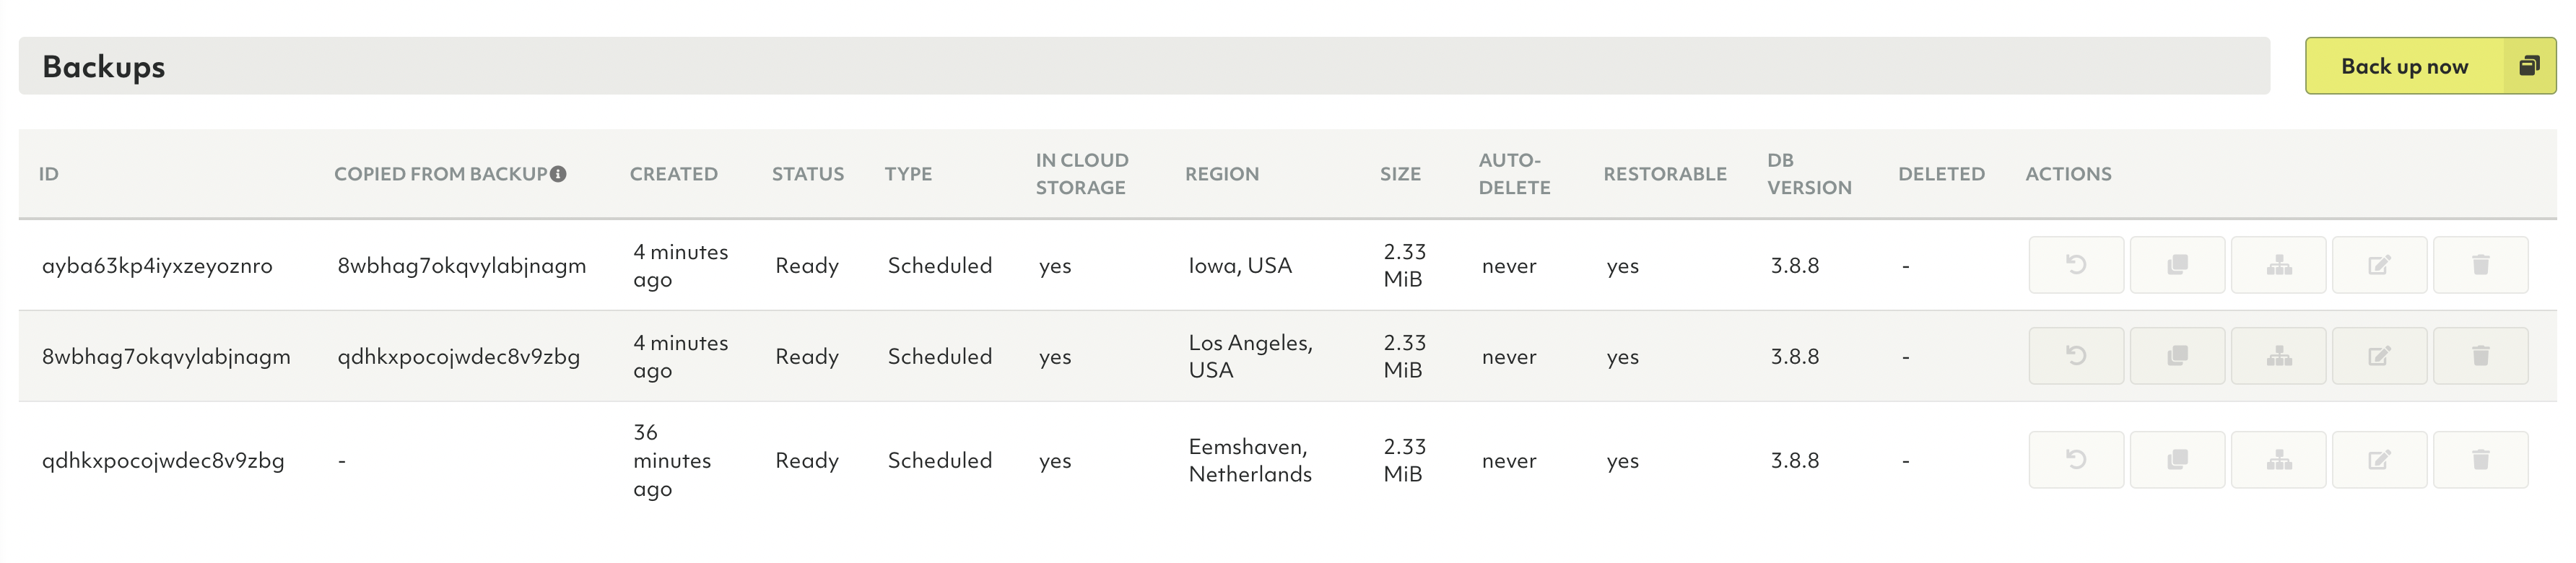Copy the Iowa, USA backup
Viewport: 2576px width, 563px height.
[x=2177, y=265]
